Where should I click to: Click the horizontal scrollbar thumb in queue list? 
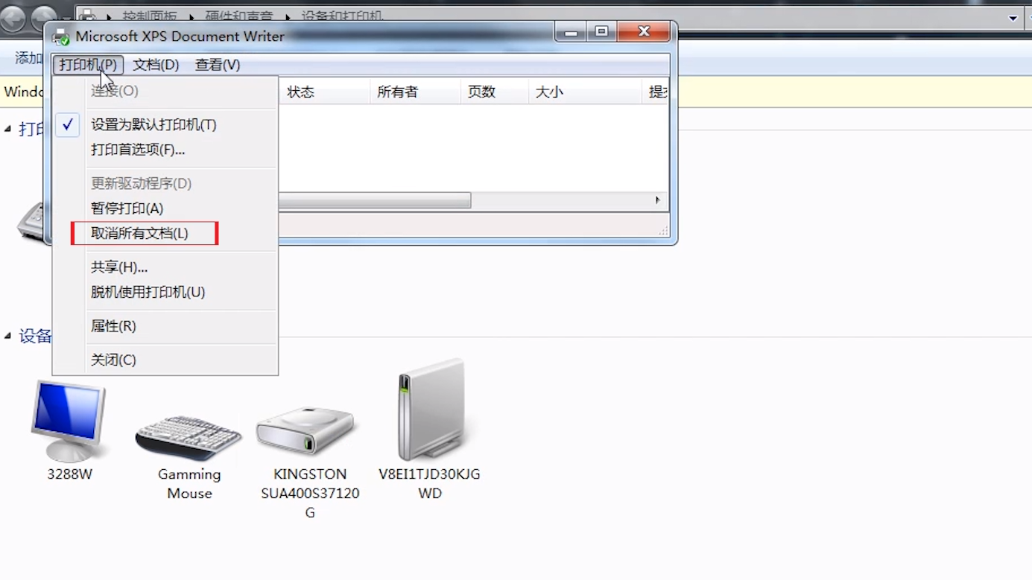(375, 200)
